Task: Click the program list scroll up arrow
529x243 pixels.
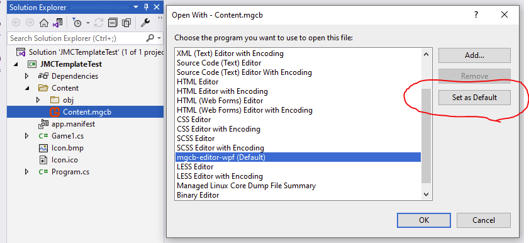Action: point(426,54)
